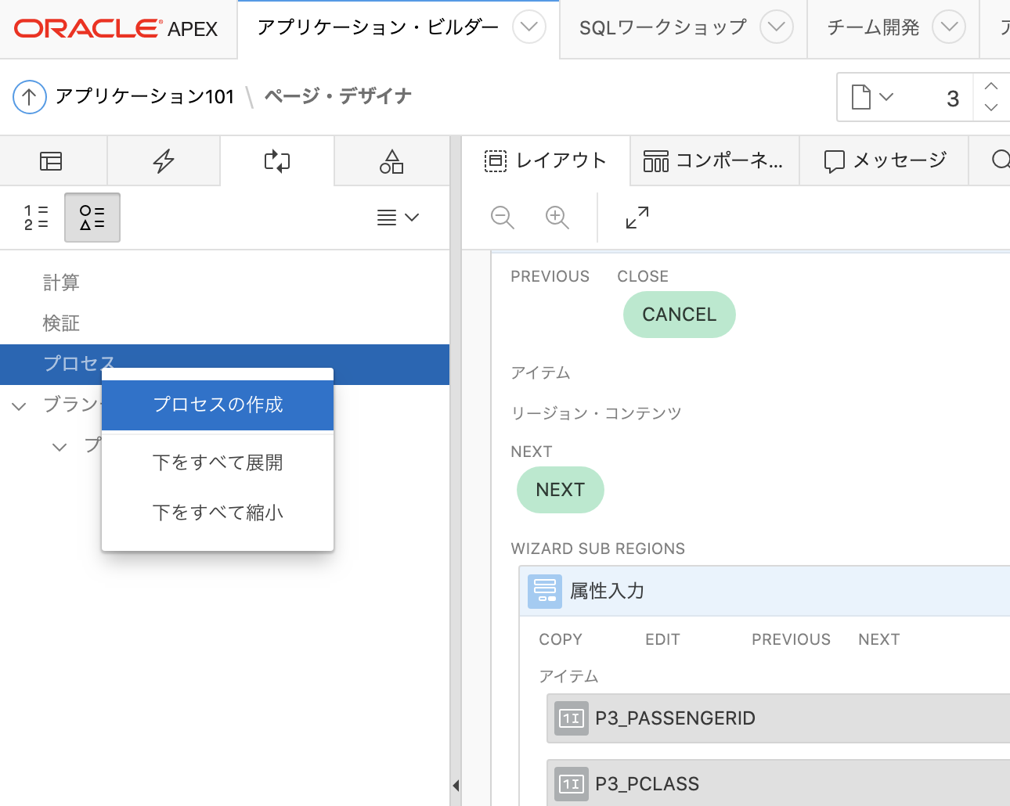Select the P3_PCLASS item

tap(778, 783)
